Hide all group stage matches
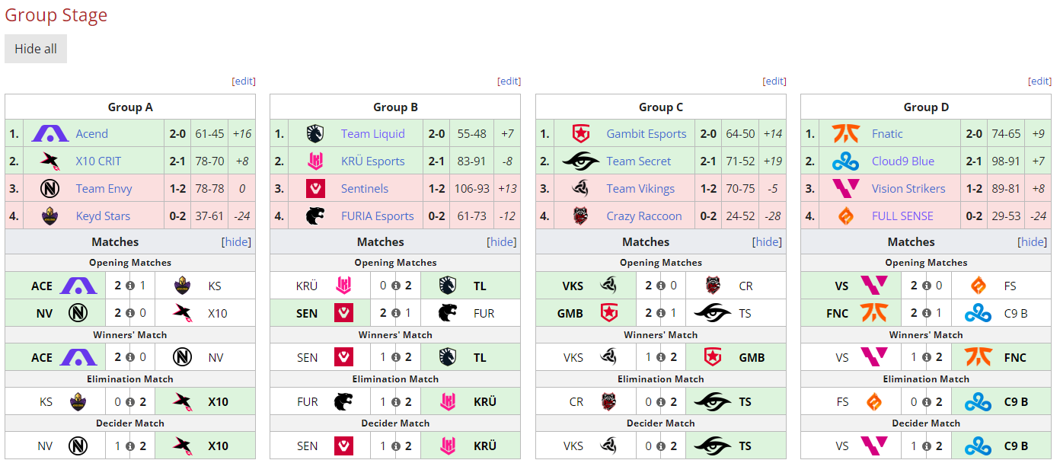This screenshot has width=1060, height=476. click(x=36, y=49)
